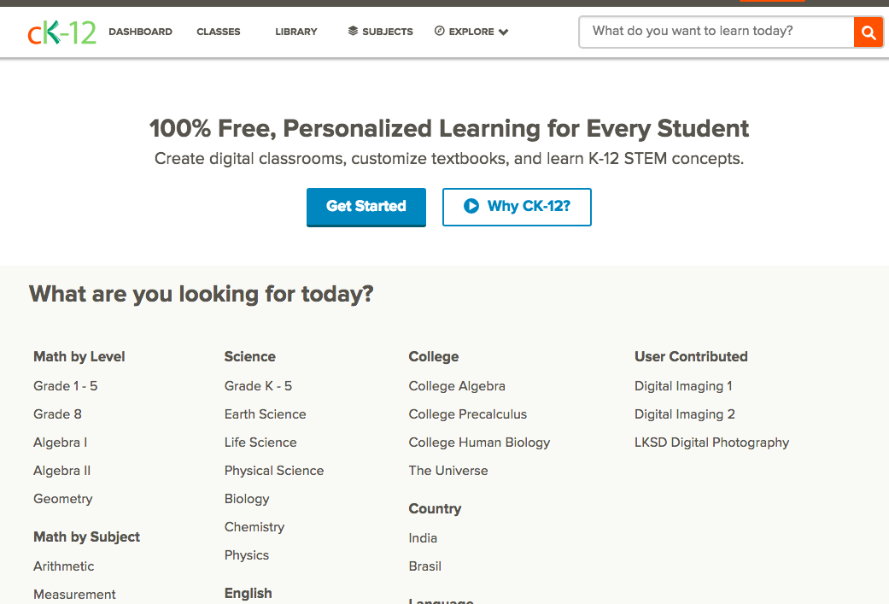Image resolution: width=889 pixels, height=604 pixels.
Task: Type in the search input field
Action: pyautogui.click(x=716, y=32)
